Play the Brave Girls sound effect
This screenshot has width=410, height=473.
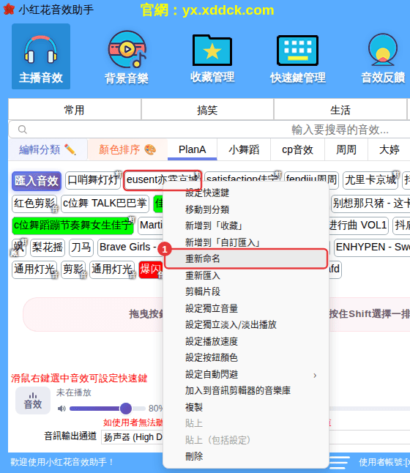point(130,247)
